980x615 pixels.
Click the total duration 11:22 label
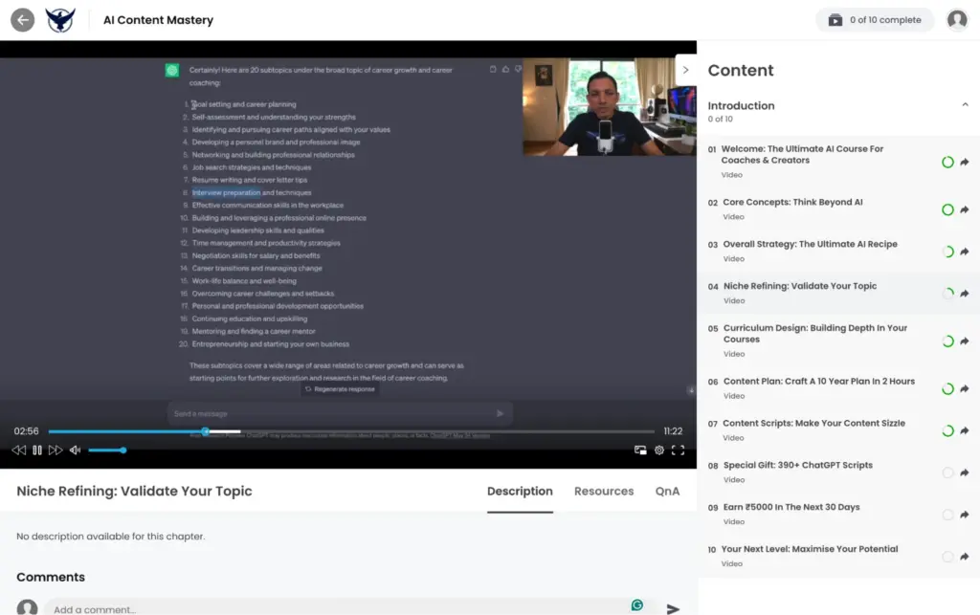(673, 431)
